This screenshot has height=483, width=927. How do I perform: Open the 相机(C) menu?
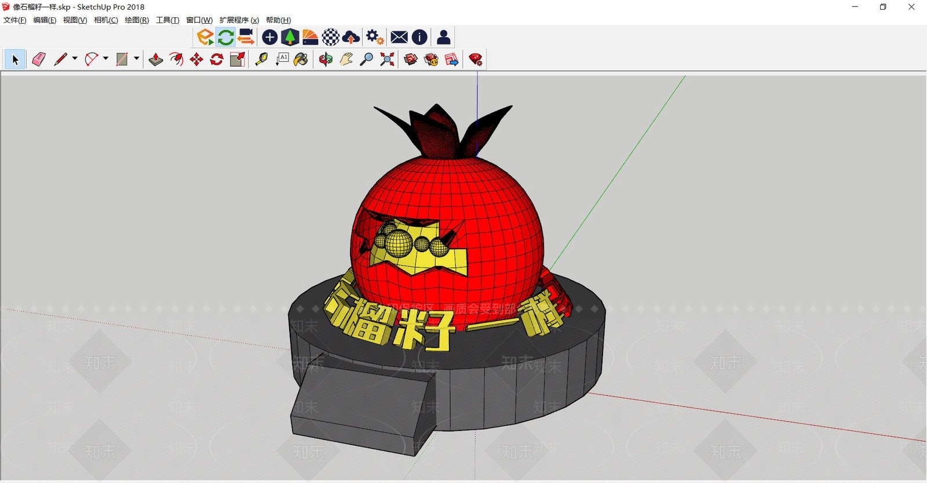(106, 20)
